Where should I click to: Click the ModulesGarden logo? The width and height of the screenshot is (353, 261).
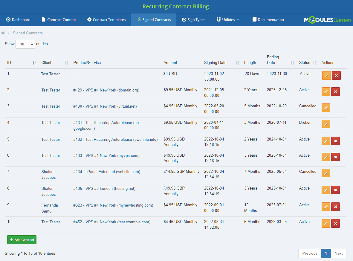click(327, 20)
